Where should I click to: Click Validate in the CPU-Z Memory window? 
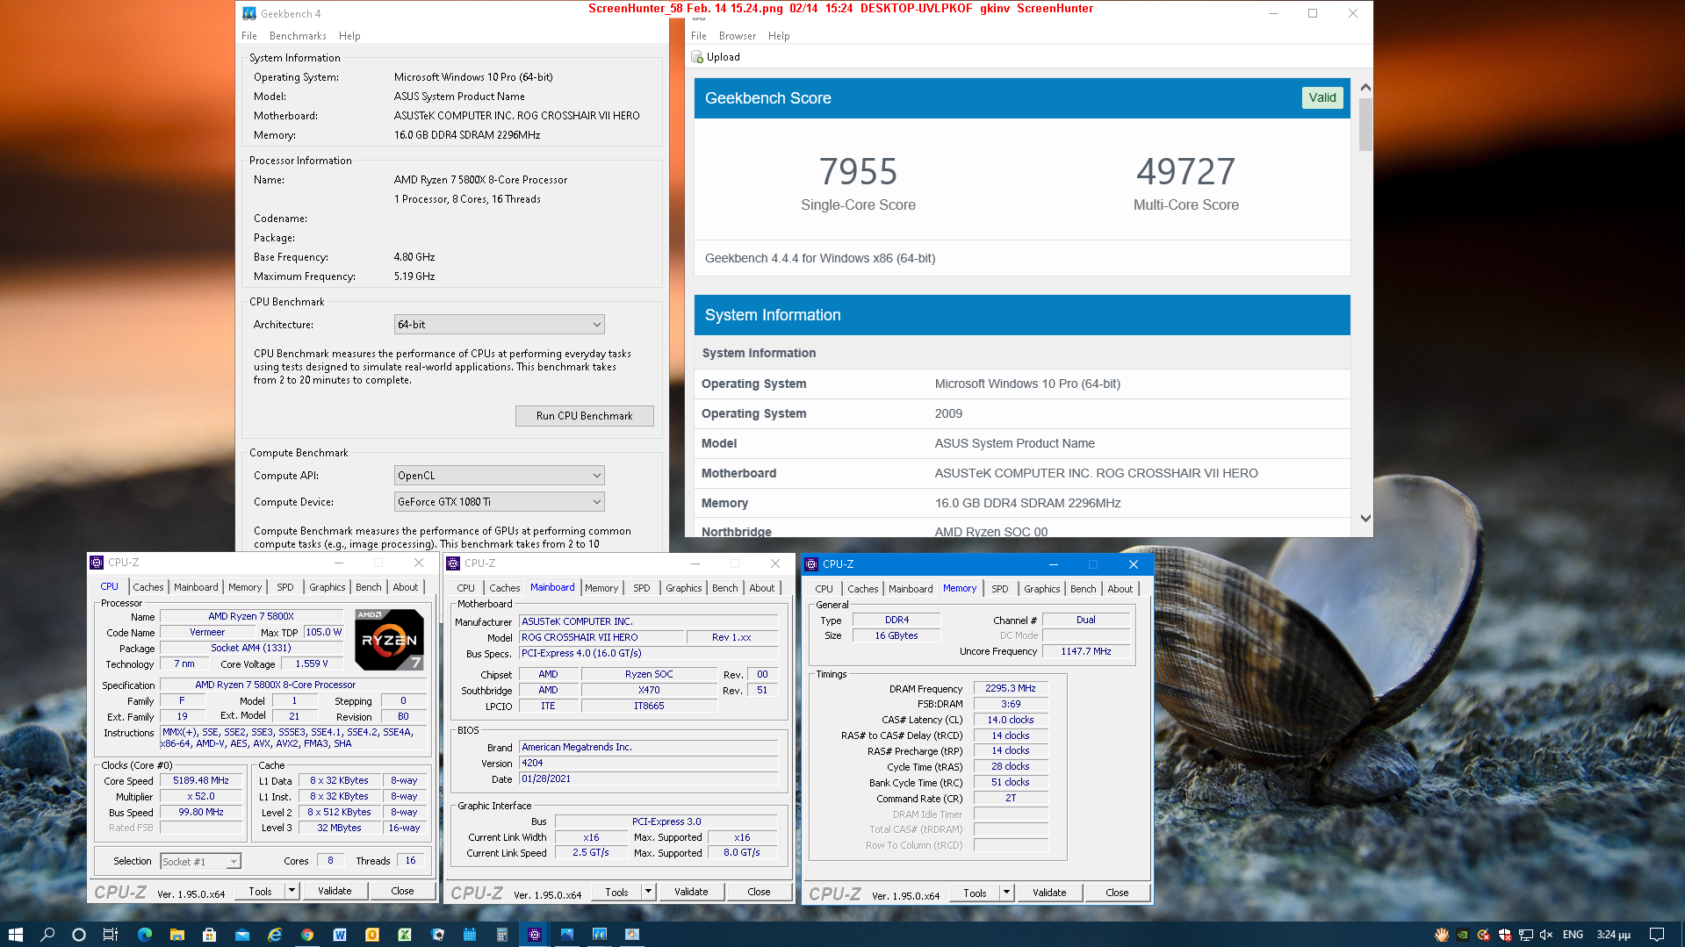1049,893
